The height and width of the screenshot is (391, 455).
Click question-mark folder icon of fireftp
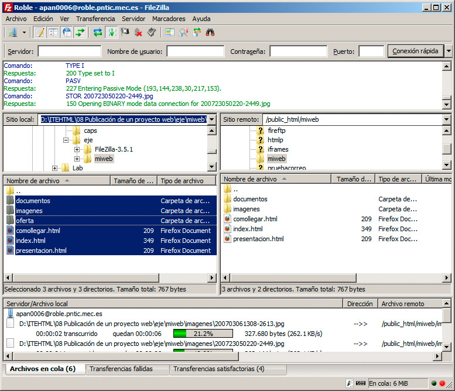point(260,131)
